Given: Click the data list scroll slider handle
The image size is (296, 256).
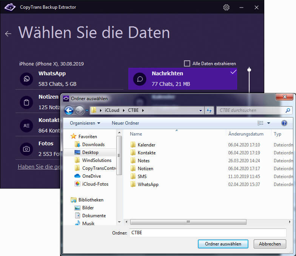Looking at the screenshot, I should coord(249,70).
